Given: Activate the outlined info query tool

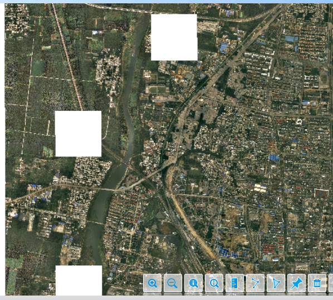Looking at the screenshot, I should pos(214,283).
